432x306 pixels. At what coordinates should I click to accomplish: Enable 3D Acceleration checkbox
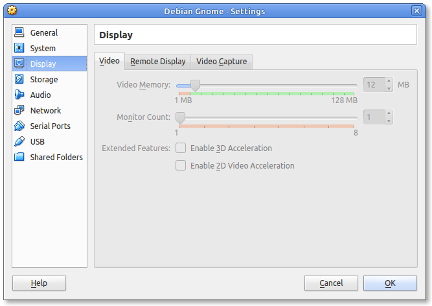click(x=181, y=148)
